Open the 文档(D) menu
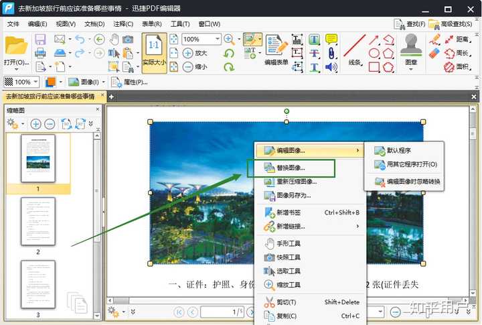 [x=94, y=24]
